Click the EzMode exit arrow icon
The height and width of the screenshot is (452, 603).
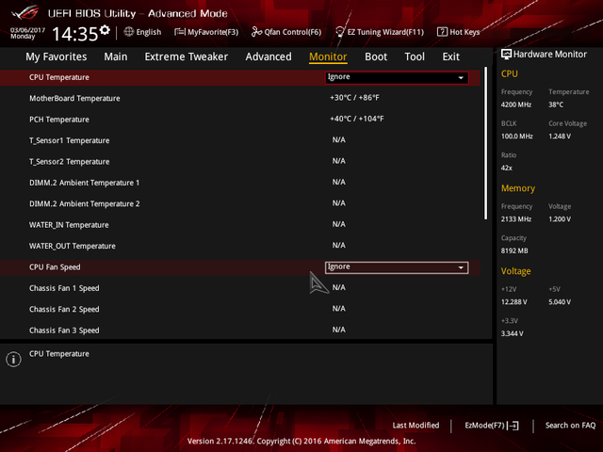pyautogui.click(x=513, y=426)
